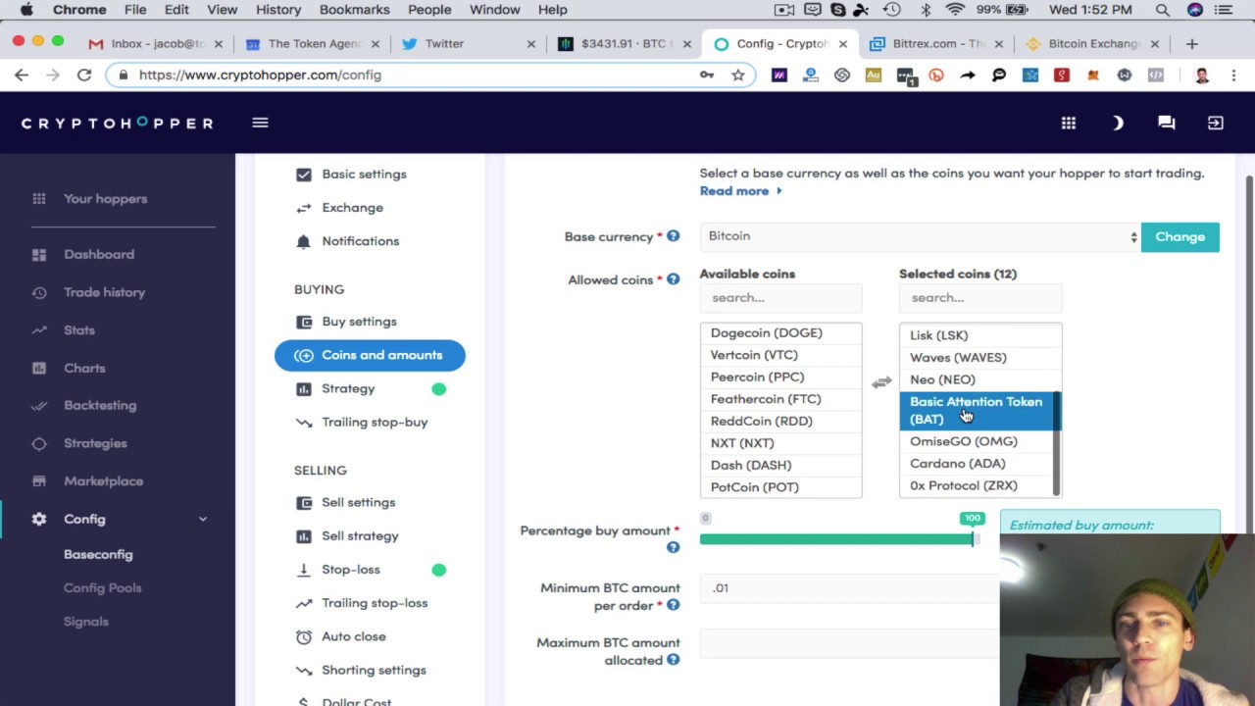The image size is (1255, 706).
Task: Reload the page in Chrome
Action: [84, 75]
